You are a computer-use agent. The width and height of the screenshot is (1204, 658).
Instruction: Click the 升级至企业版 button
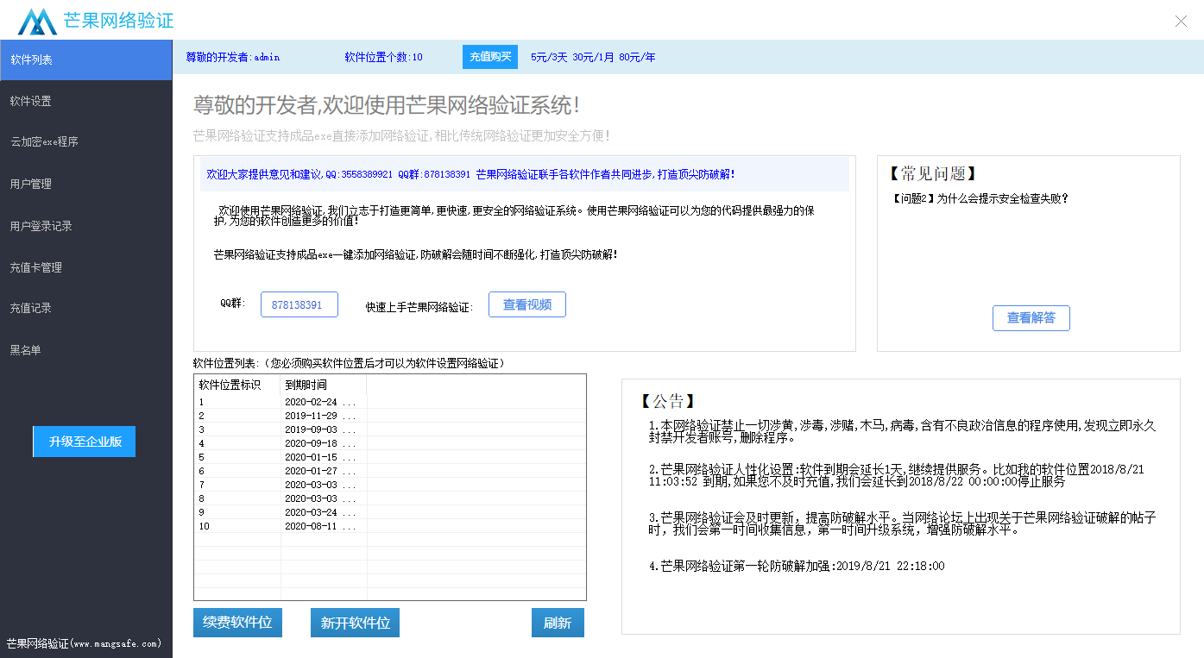[85, 442]
